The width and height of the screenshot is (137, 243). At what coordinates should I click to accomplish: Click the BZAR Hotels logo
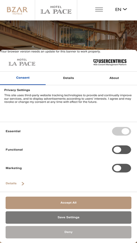coord(17,11)
